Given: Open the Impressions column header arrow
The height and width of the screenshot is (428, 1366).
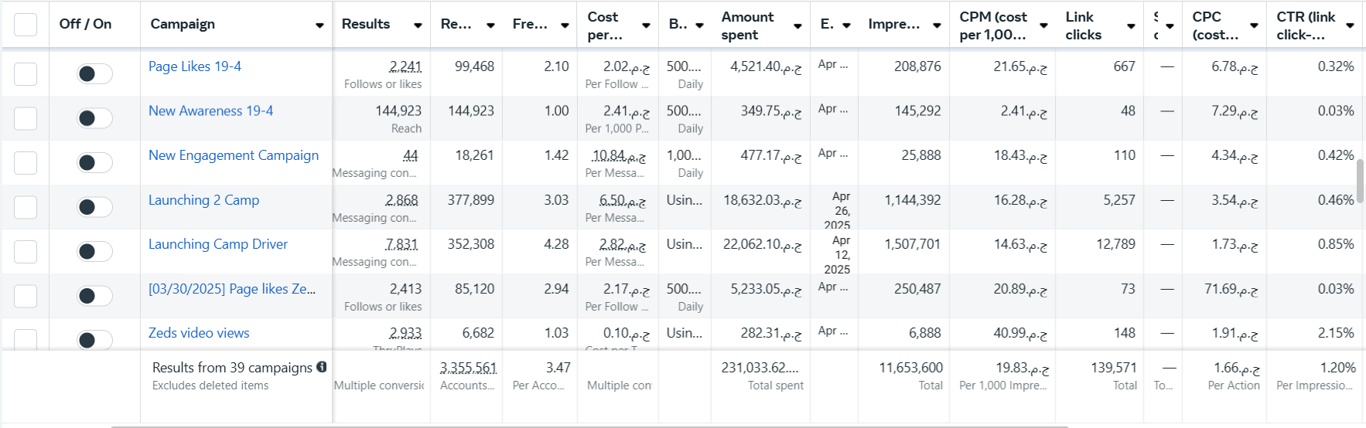Looking at the screenshot, I should [x=937, y=25].
